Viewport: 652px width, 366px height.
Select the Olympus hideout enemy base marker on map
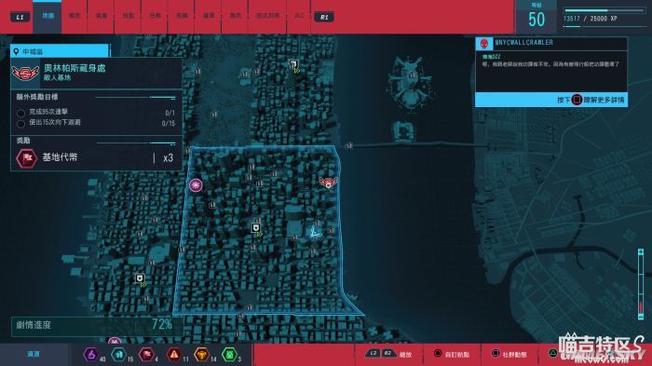[328, 183]
